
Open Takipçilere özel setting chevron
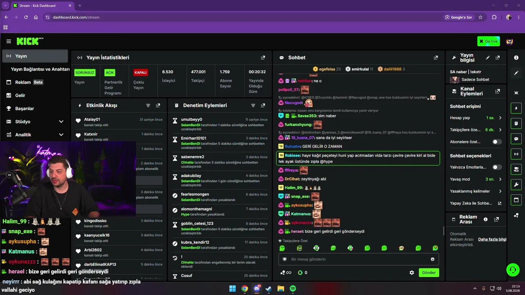tap(500, 130)
